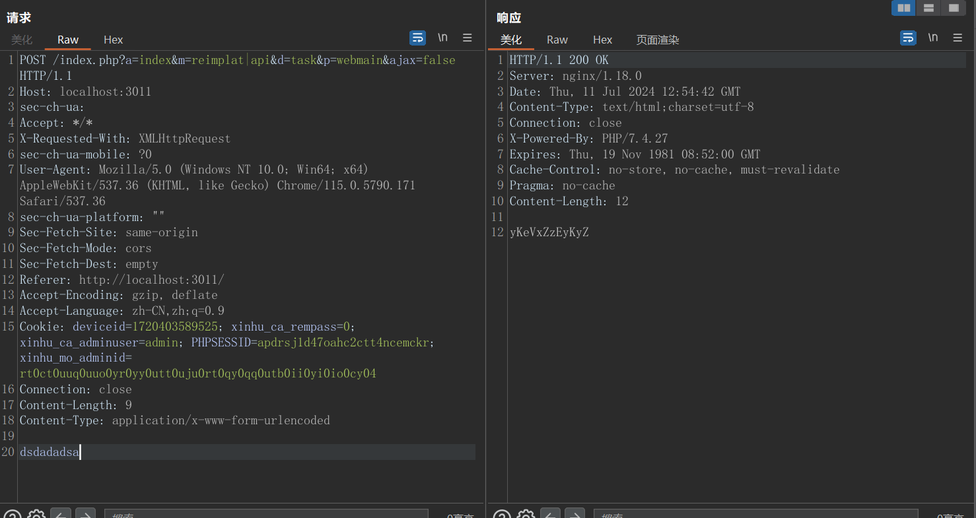Viewport: 976px width, 518px height.
Task: Click the Accept-Language: zh-CN header
Action: point(122,311)
